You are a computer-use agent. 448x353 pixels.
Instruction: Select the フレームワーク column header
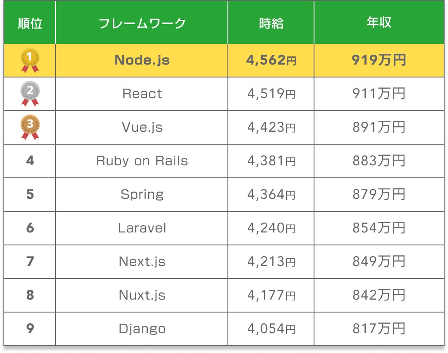point(142,23)
